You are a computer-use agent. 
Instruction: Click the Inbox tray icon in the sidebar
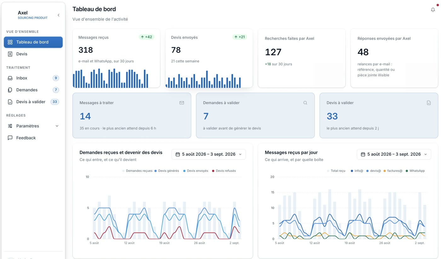click(10, 78)
